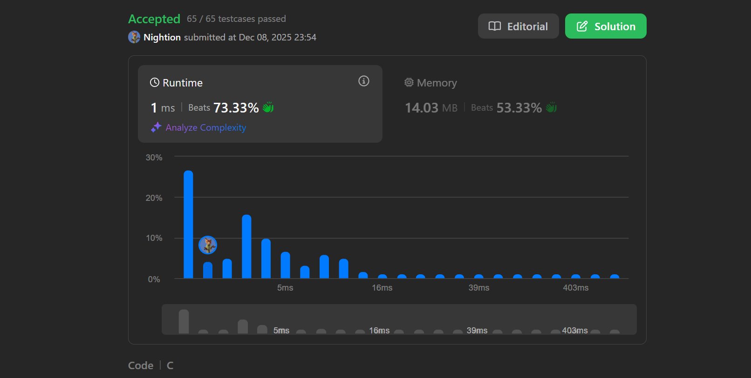
Task: Click the chart bar above the 5ms label
Action: pyautogui.click(x=285, y=265)
